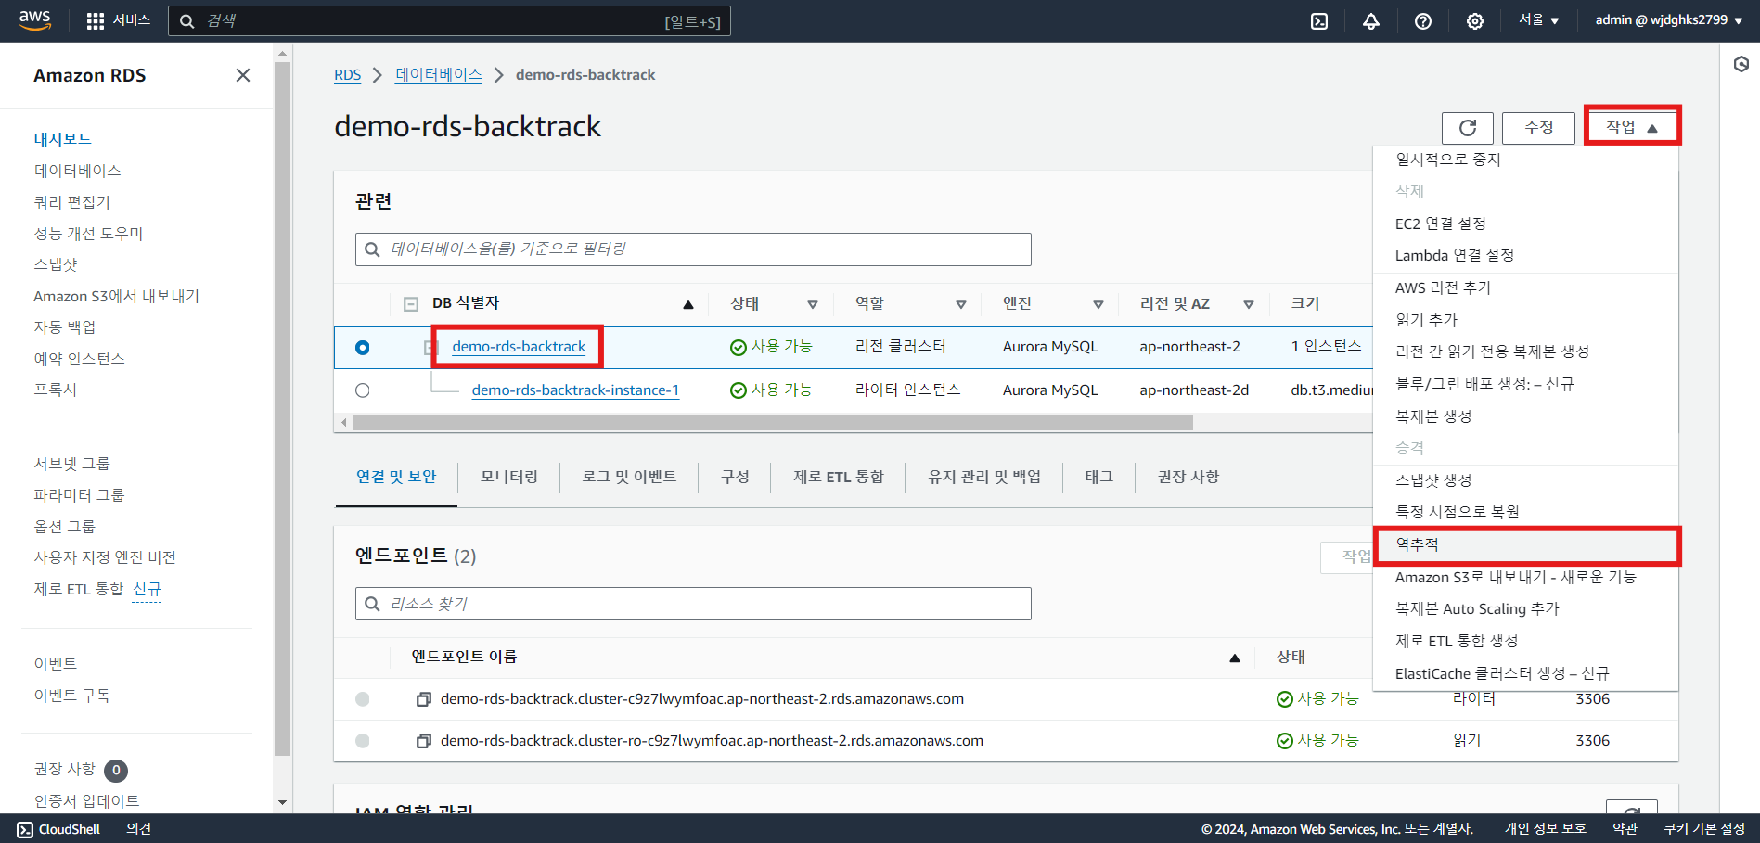Image resolution: width=1760 pixels, height=843 pixels.
Task: Focus the top AWS search box
Action: tap(449, 20)
